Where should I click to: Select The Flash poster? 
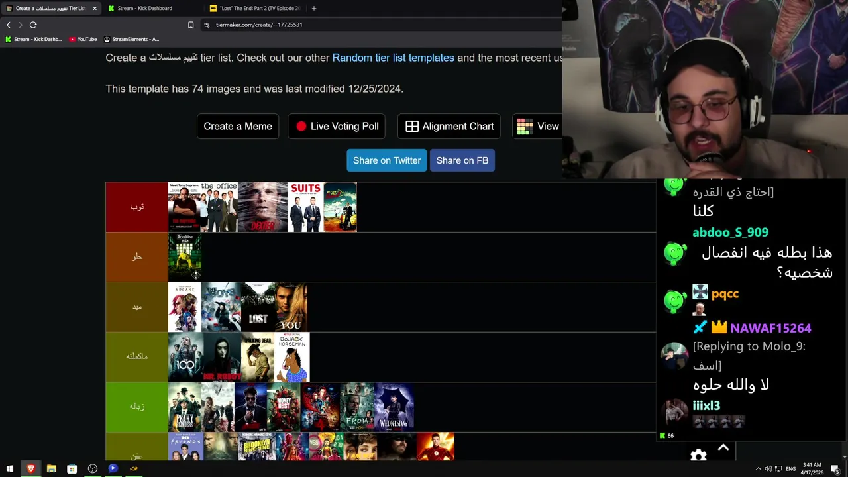coord(435,447)
